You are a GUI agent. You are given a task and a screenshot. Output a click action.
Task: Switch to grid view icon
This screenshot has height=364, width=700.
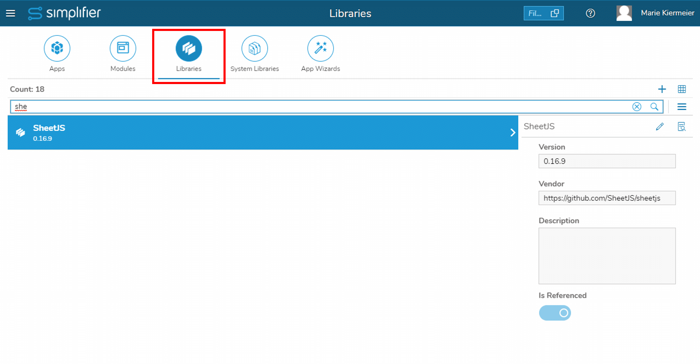tap(682, 89)
